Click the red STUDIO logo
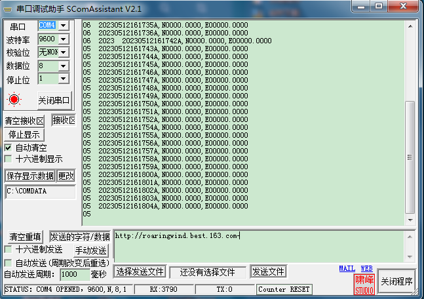Screen dimensions: 424x299 [x=364, y=285]
